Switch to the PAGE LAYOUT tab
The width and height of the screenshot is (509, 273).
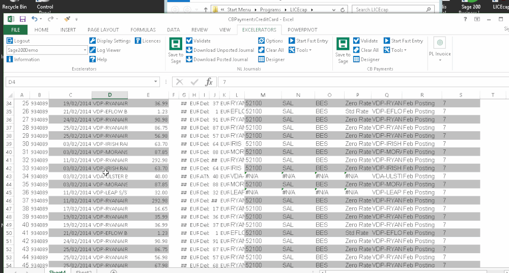click(x=103, y=30)
